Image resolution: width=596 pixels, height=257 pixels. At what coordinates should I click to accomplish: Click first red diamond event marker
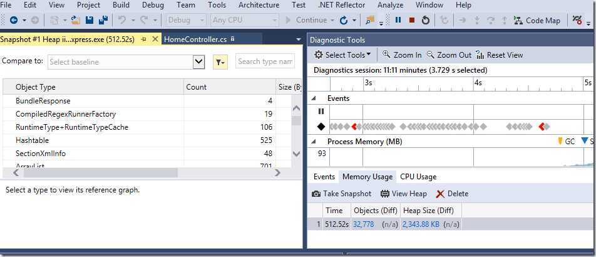[354, 127]
